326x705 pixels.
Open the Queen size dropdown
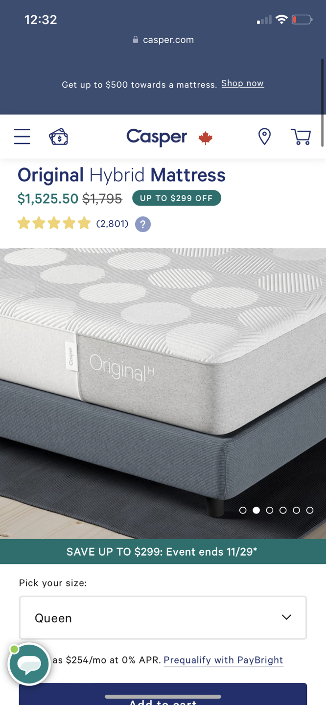163,617
